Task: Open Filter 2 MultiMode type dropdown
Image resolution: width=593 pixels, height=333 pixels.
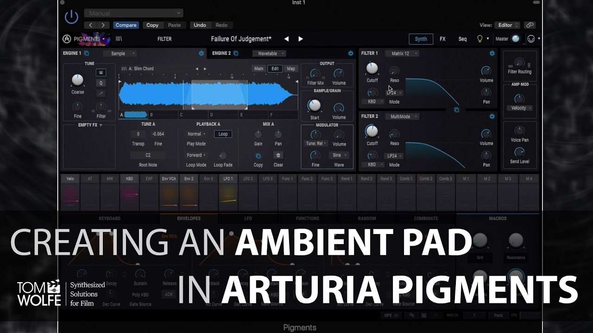Action: point(402,117)
